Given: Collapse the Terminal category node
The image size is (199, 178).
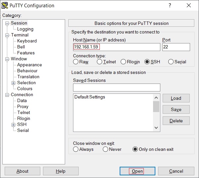Looking at the screenshot, I should pos(7,35).
